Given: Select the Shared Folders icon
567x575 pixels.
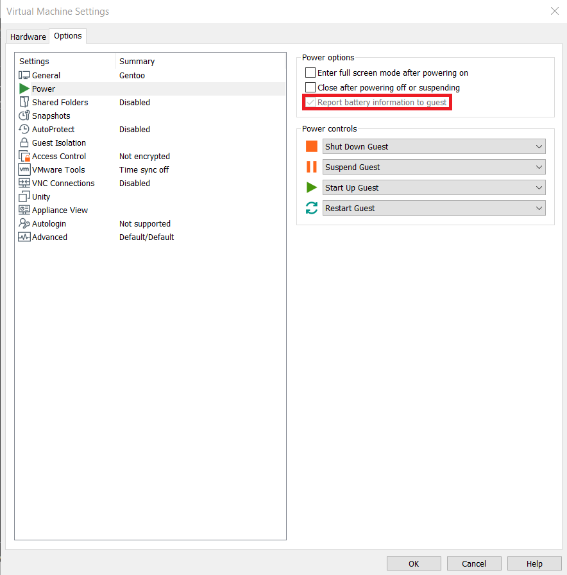Looking at the screenshot, I should 24,102.
